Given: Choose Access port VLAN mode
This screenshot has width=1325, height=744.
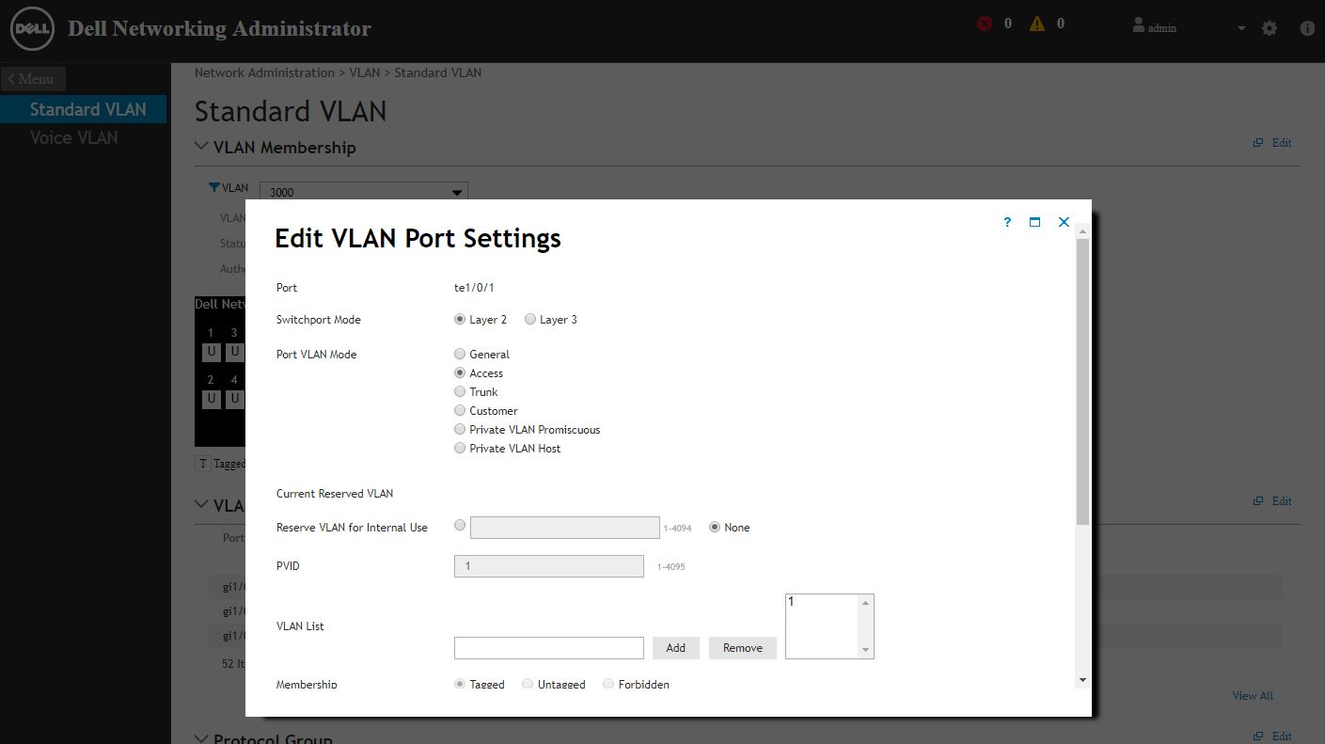Looking at the screenshot, I should click(x=460, y=372).
